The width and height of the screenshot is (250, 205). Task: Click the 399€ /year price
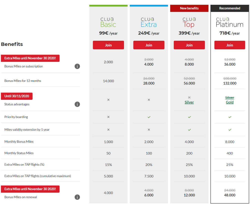coord(189,33)
